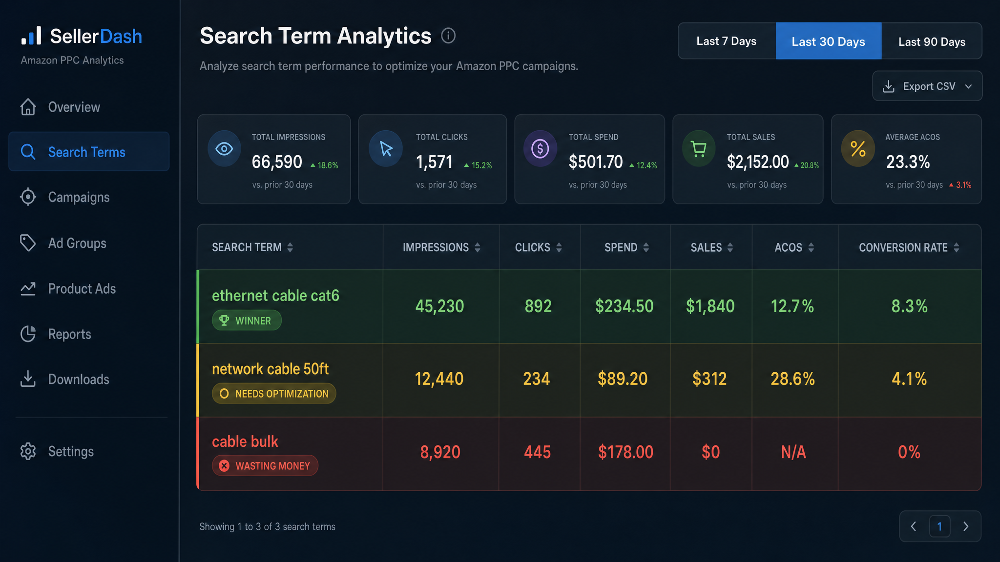Click the 8.3% conversion rate cell
The height and width of the screenshot is (562, 1000).
pyautogui.click(x=909, y=306)
